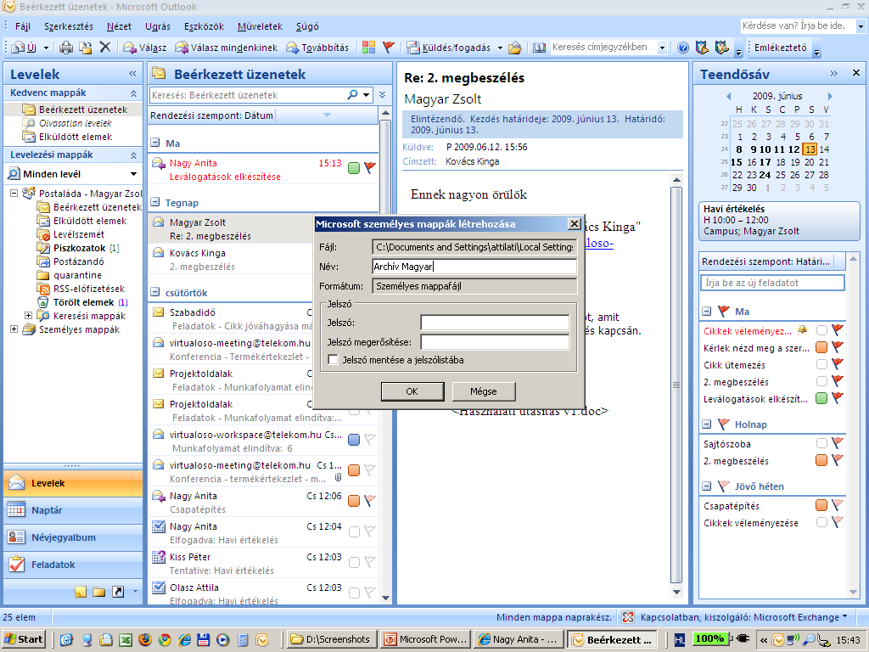Launch Excel from the quick launch bar

click(126, 639)
